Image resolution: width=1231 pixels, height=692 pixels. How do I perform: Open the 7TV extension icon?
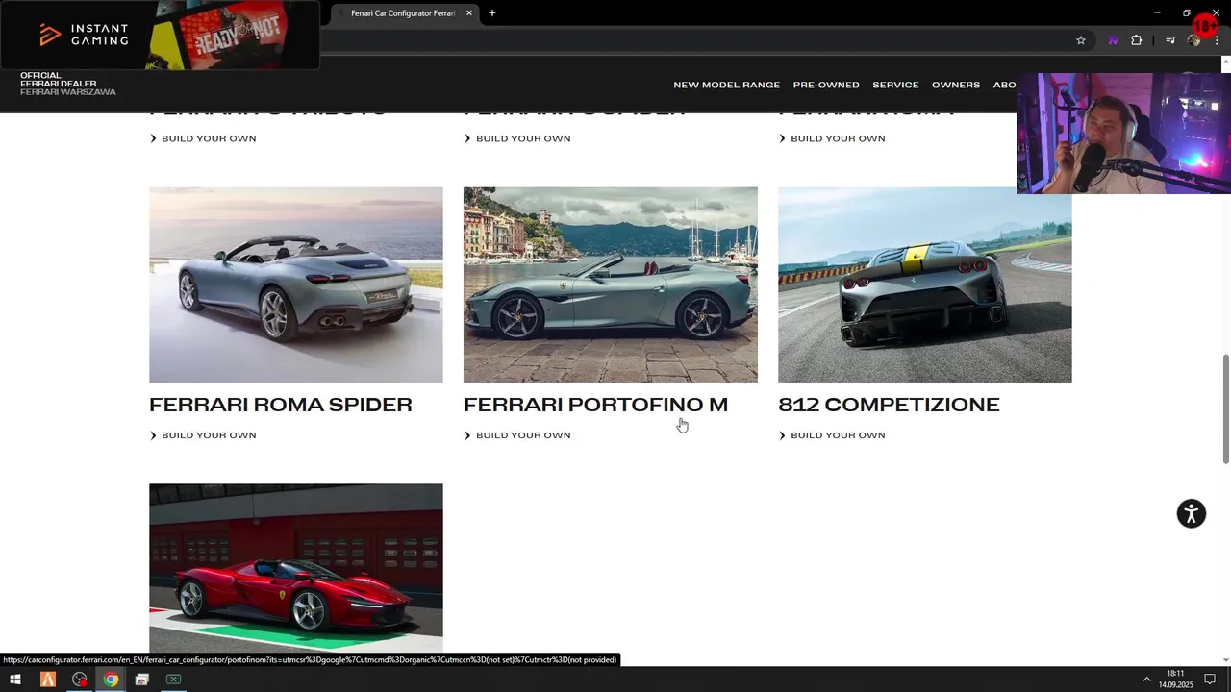[1113, 40]
